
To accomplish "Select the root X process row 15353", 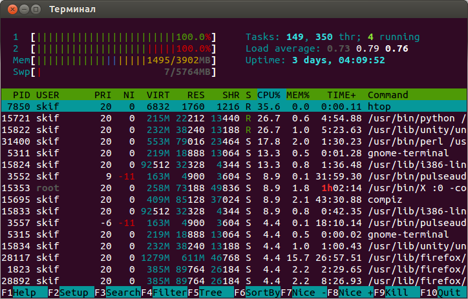I will pos(234,188).
